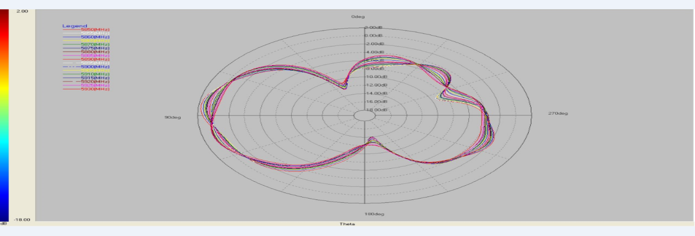Click the -8.00dB radial ring label
The image size is (695, 236).
coord(373,69)
